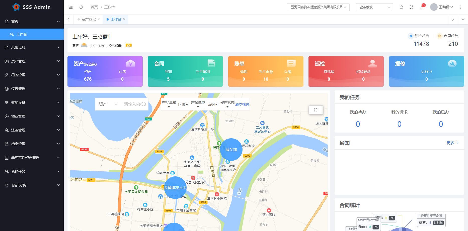Select 工作台 in the sidebar
Screen dimensions: 468x231
point(32,34)
